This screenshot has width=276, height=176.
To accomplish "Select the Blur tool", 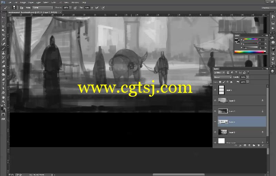I will click(3, 70).
